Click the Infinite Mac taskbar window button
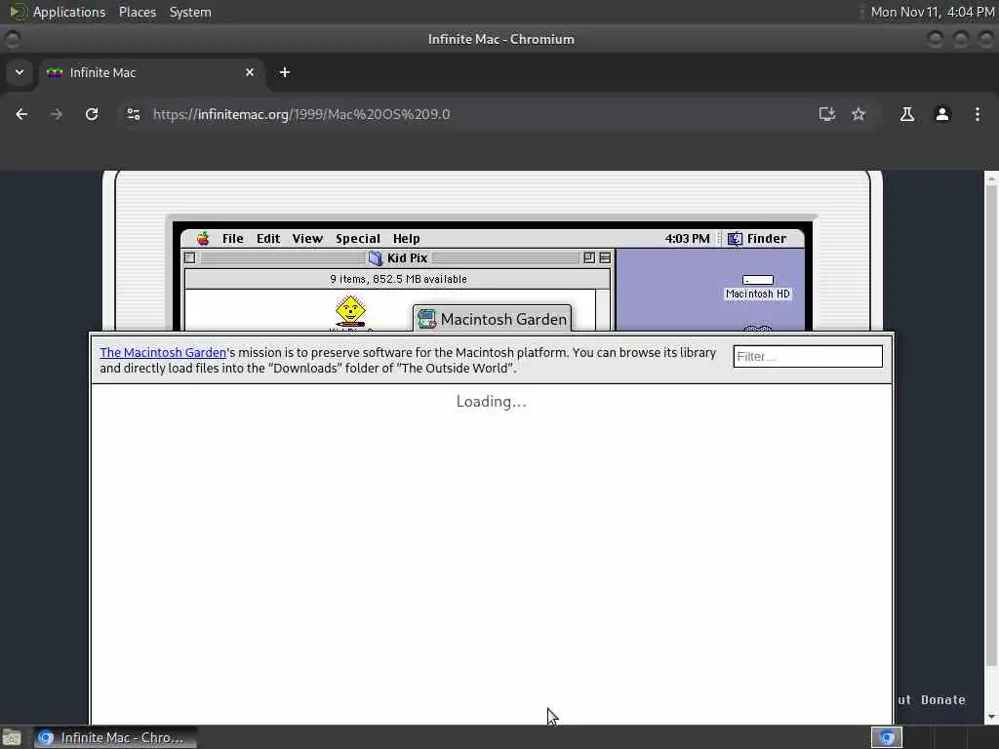This screenshot has height=749, width=999. pyautogui.click(x=115, y=737)
